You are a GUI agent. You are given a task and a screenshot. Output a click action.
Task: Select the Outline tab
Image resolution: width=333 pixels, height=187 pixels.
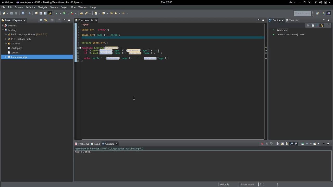pyautogui.click(x=276, y=20)
